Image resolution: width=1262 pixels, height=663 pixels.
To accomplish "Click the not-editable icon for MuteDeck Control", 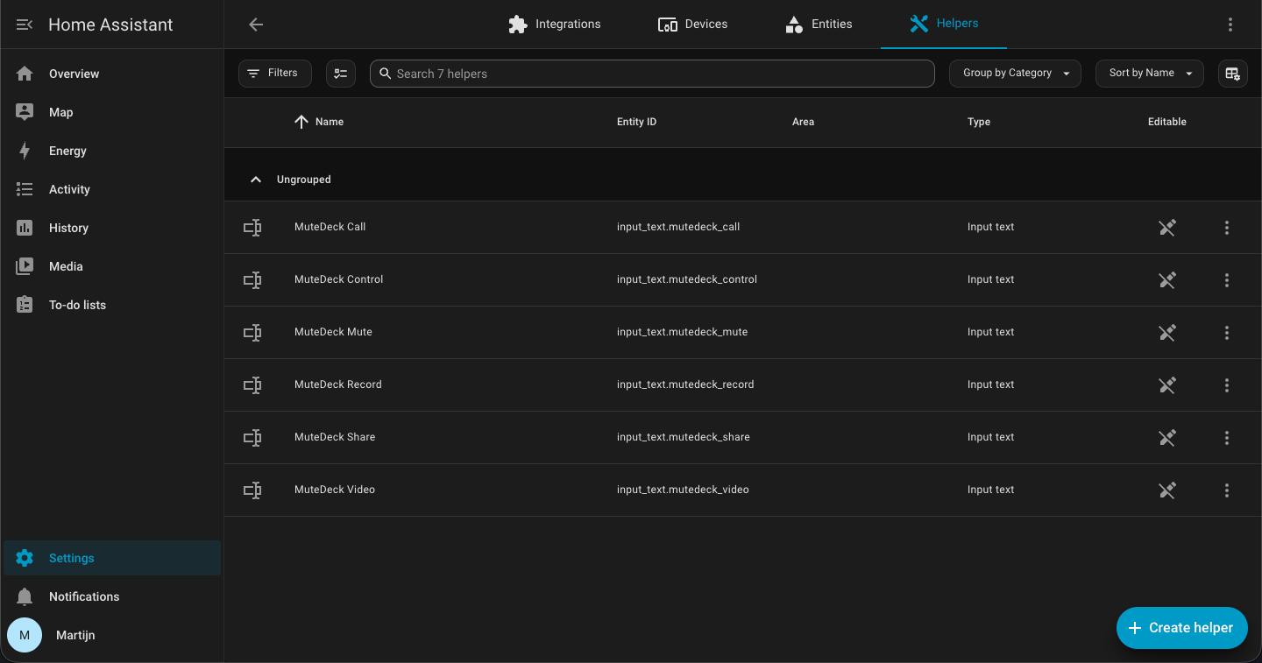I will pos(1167,280).
